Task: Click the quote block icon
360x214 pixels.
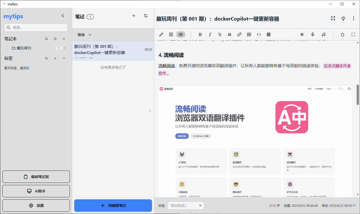Action: [x=249, y=34]
